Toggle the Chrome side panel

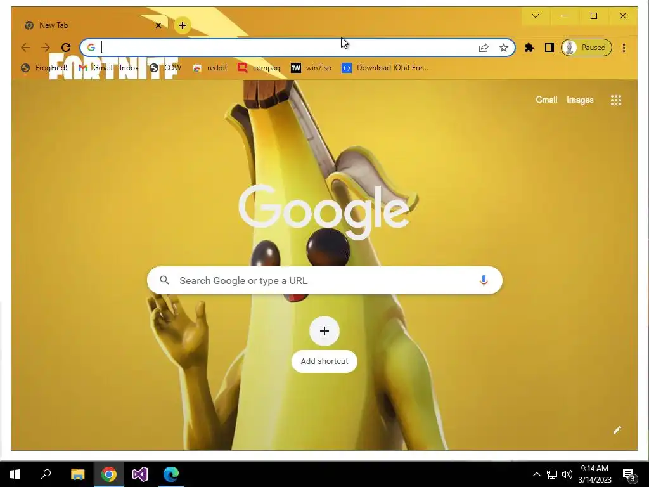(x=549, y=48)
